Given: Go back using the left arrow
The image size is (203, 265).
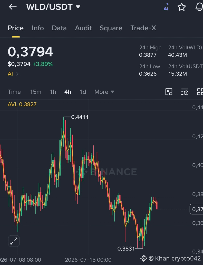Looking at the screenshot, I should (13, 7).
